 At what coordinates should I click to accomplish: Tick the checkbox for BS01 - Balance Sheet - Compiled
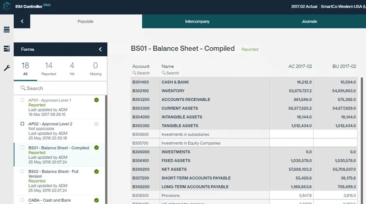pos(22,148)
